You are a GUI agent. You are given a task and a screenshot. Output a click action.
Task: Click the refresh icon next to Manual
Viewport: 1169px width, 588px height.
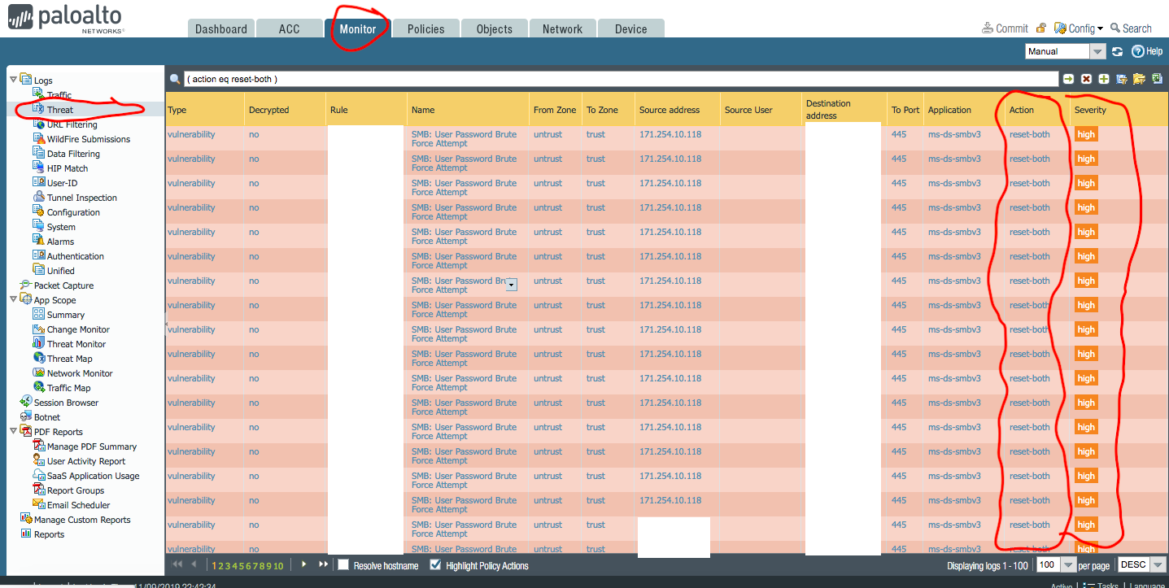click(1118, 51)
